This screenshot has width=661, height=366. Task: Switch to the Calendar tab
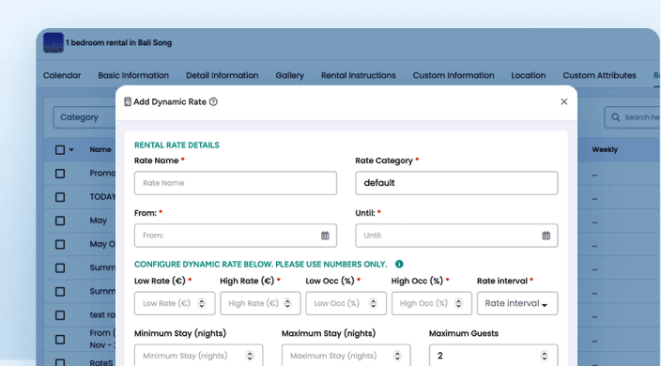(62, 75)
